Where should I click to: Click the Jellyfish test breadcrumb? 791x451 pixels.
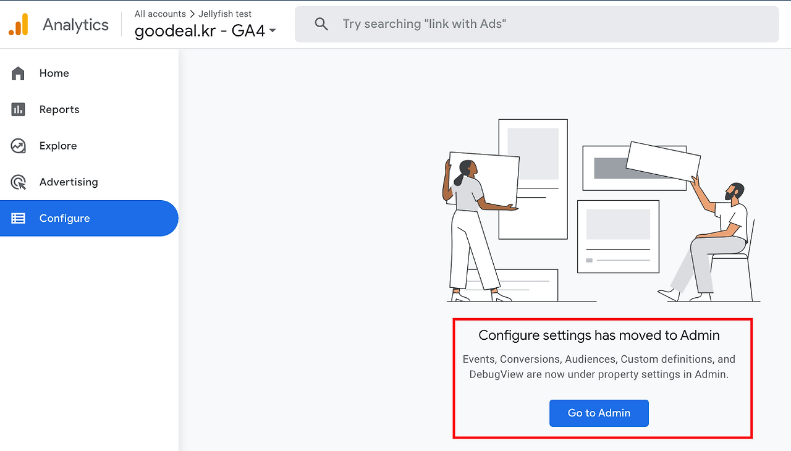click(x=225, y=14)
